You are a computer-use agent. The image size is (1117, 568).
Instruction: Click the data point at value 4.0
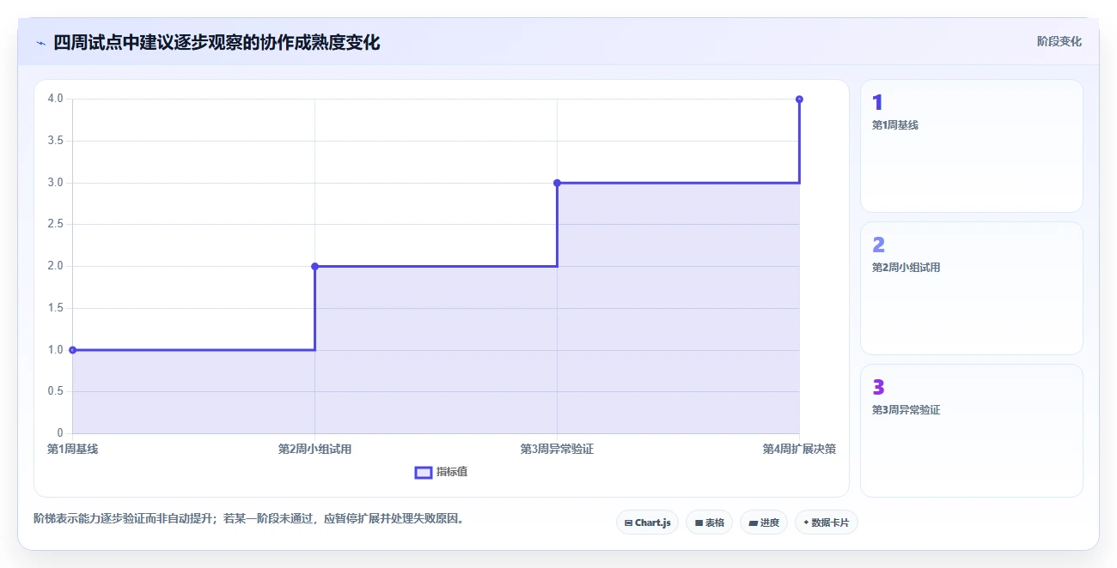point(799,100)
